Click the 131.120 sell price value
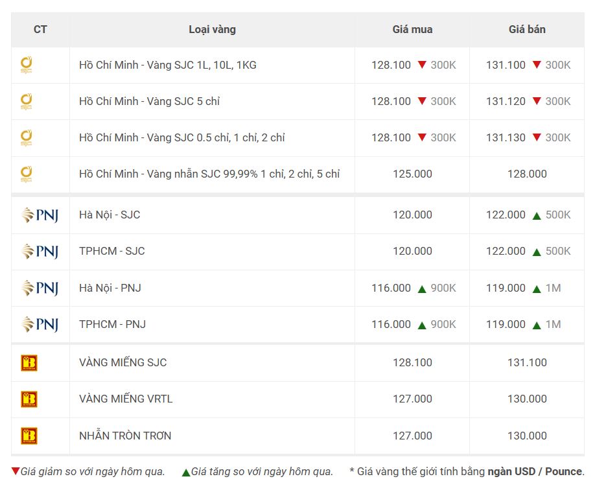Viewport: 595px width, 492px height. (506, 101)
